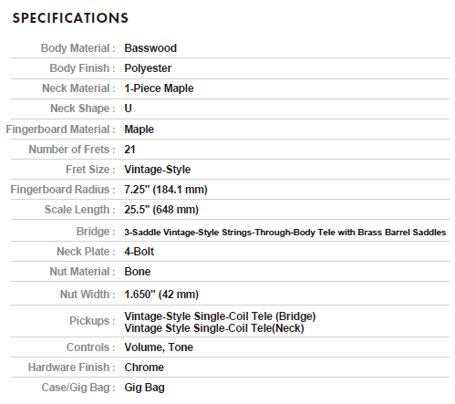This screenshot has height=404, width=455.
Task: Click the 1-Piece Maple neck value
Action: click(159, 88)
